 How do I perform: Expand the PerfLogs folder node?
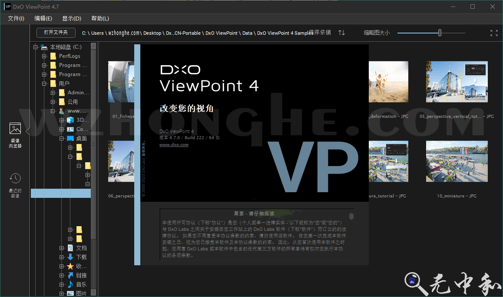44,56
